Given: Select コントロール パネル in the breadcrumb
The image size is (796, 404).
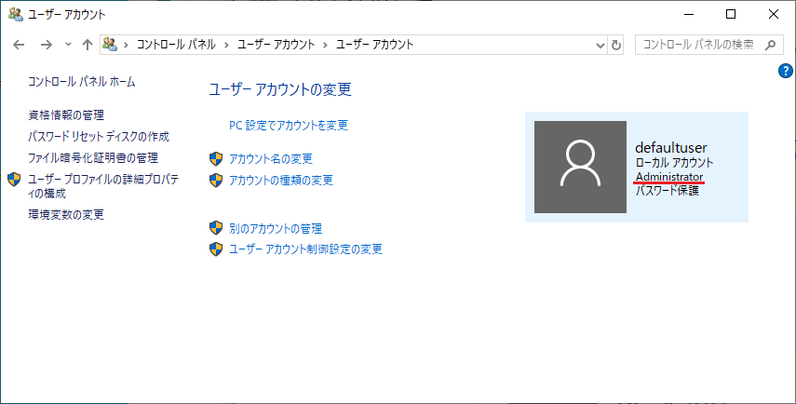Looking at the screenshot, I should tap(176, 45).
